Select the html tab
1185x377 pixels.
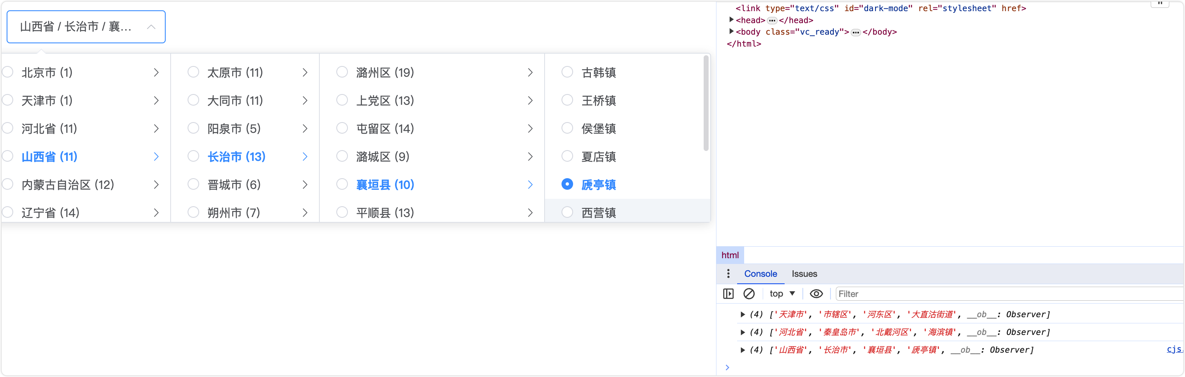pyautogui.click(x=730, y=255)
